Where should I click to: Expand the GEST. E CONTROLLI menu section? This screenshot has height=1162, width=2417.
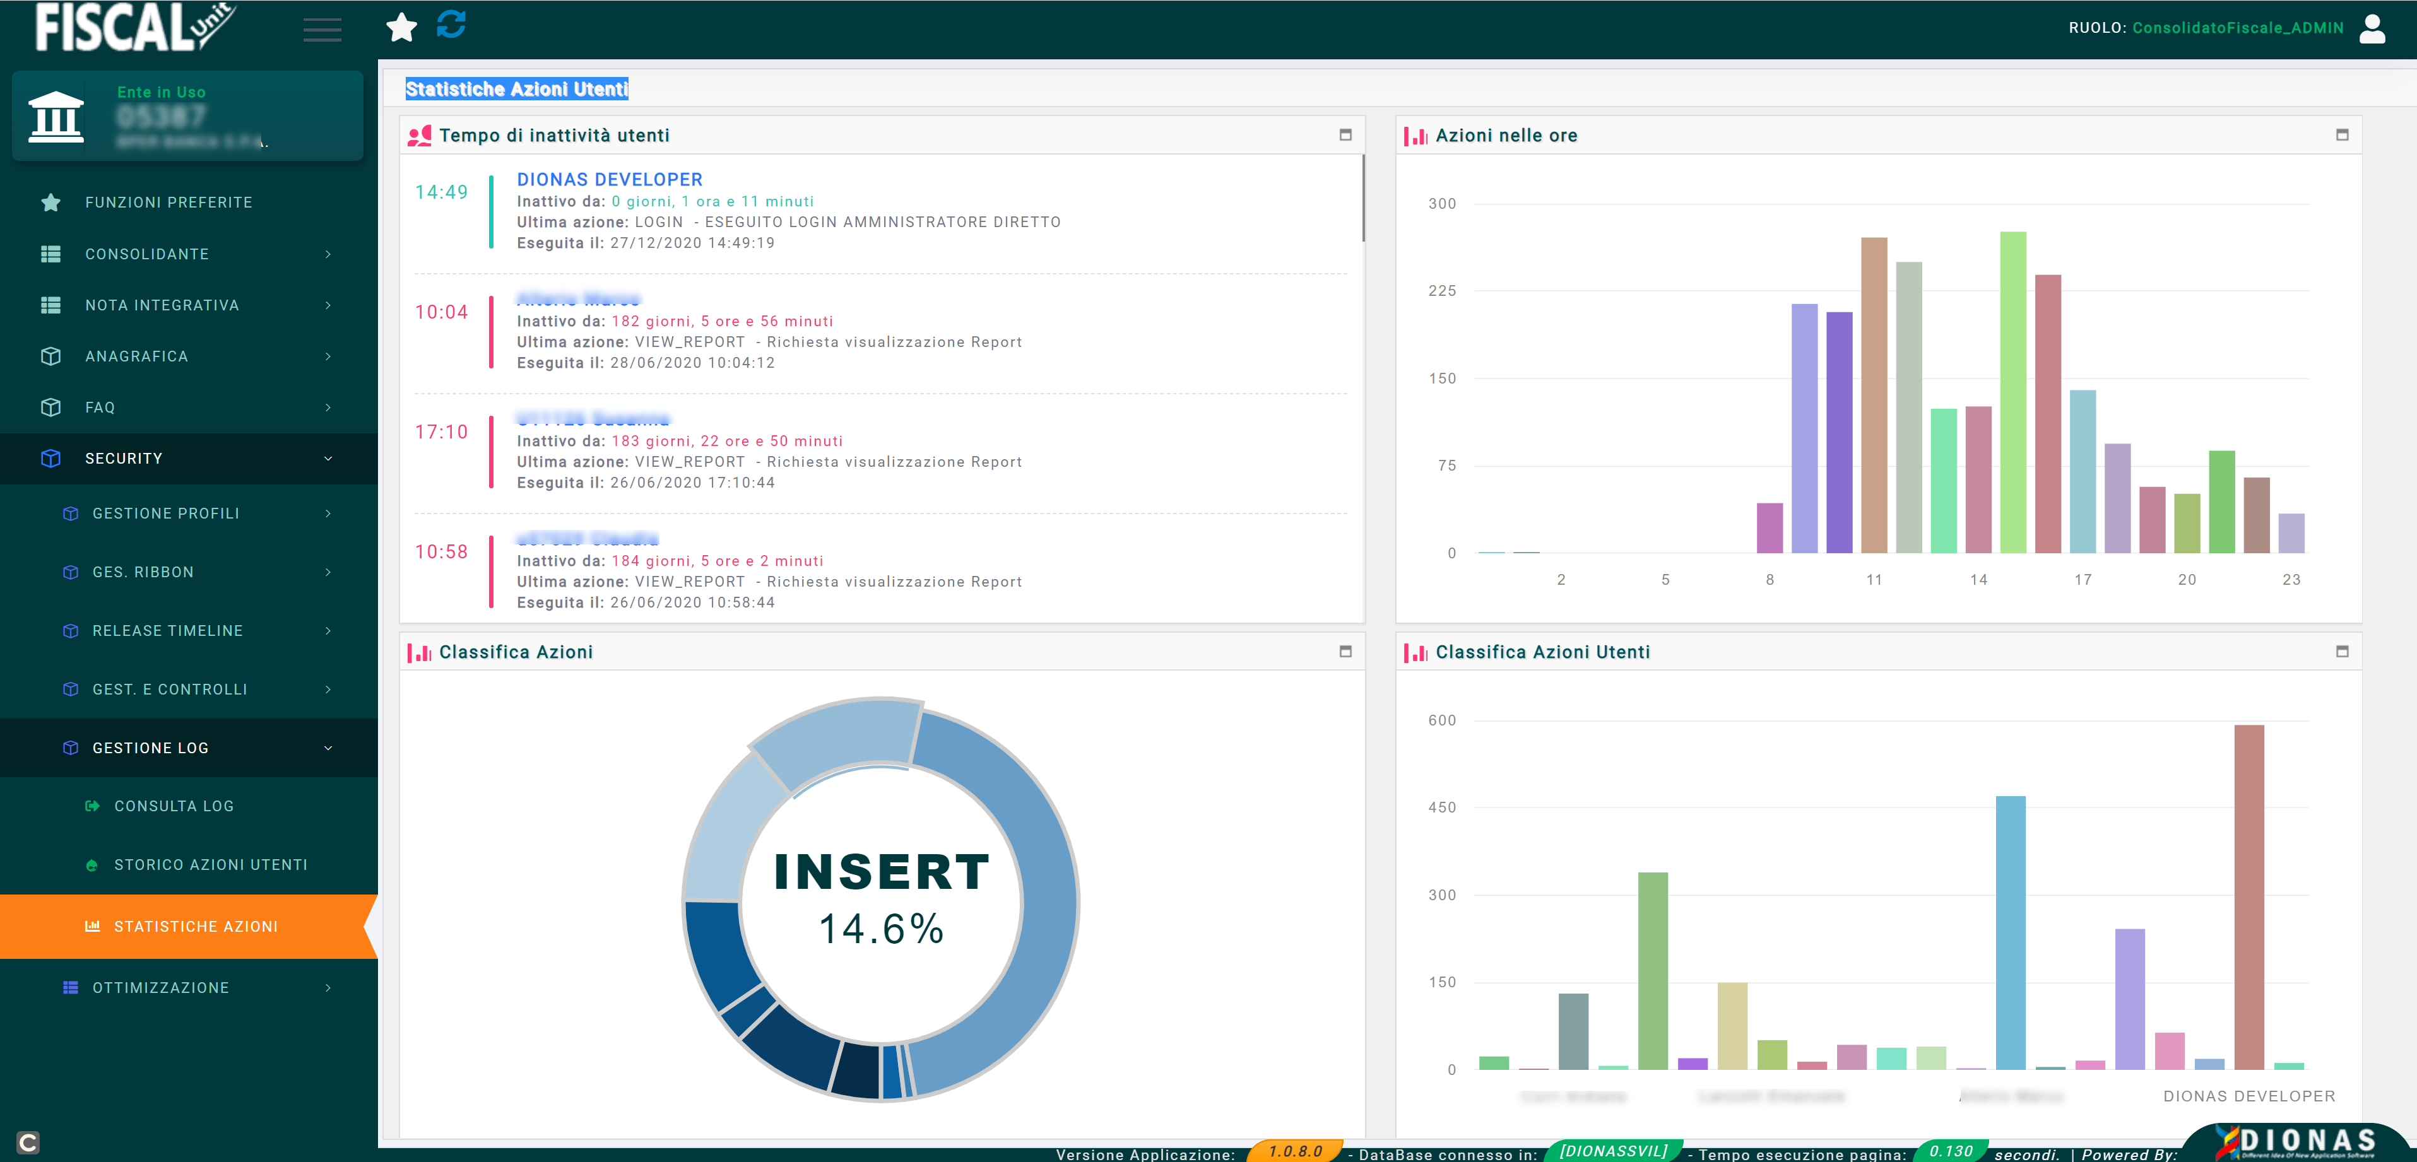tap(185, 689)
